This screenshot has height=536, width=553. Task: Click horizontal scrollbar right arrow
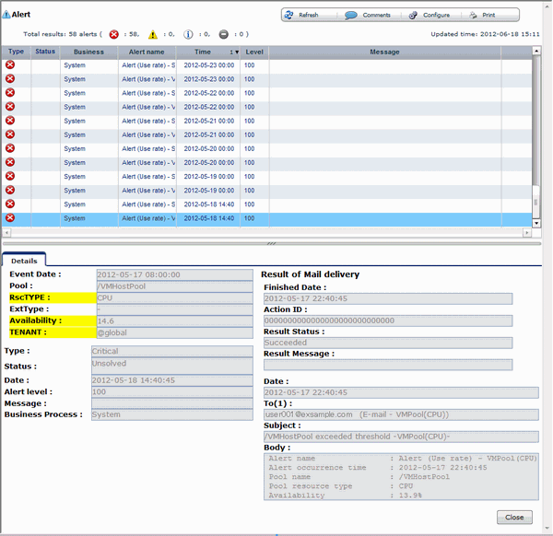point(527,233)
